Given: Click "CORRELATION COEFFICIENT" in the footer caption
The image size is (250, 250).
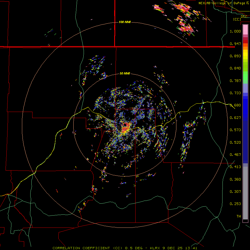Looking at the screenshot, I should 81,248.
